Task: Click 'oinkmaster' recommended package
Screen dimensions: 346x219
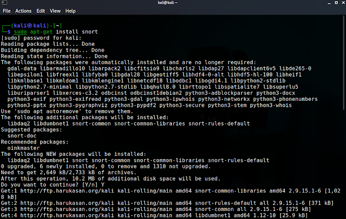Action: click(x=23, y=148)
